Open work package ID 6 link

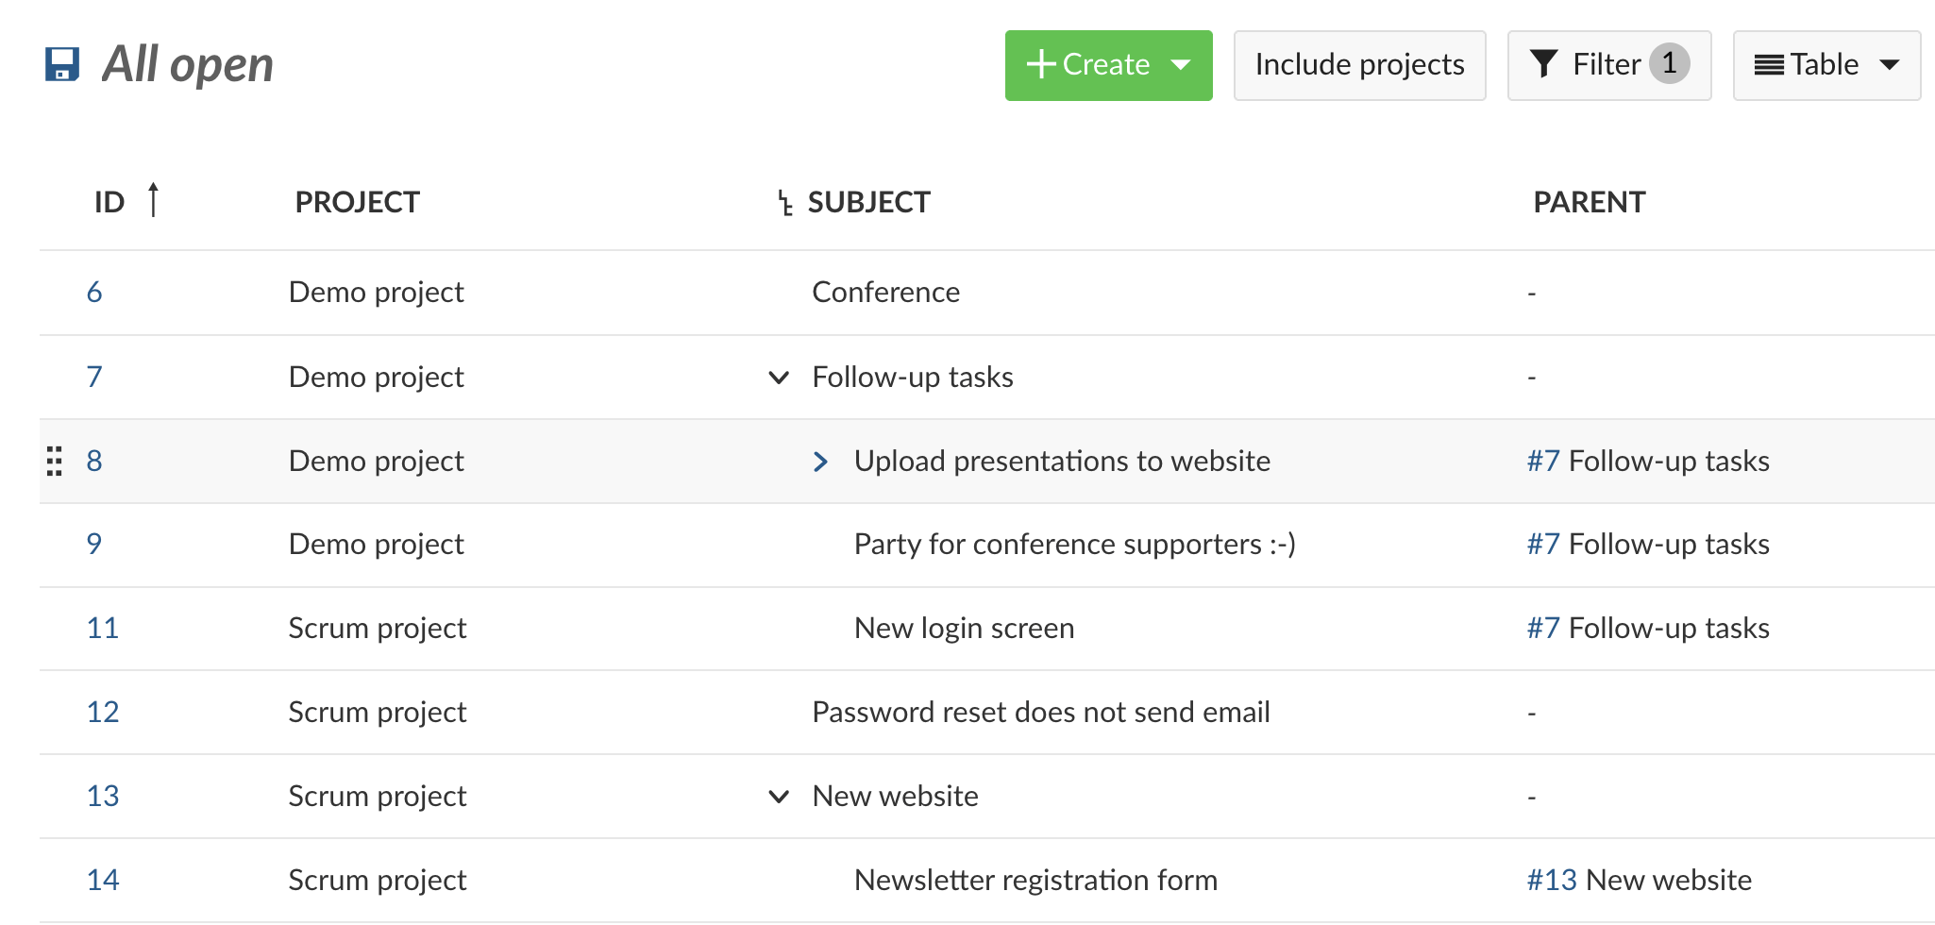tap(94, 293)
